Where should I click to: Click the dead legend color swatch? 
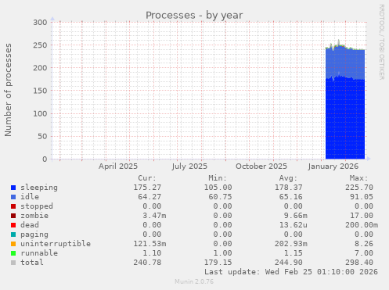13,225
